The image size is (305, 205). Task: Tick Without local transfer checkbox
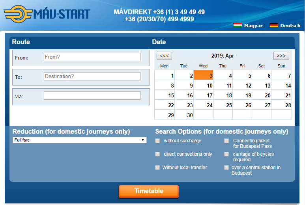pyautogui.click(x=158, y=168)
